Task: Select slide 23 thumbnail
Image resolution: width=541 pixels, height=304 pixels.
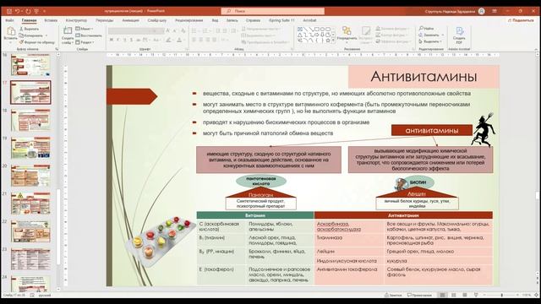Action: coord(30,259)
